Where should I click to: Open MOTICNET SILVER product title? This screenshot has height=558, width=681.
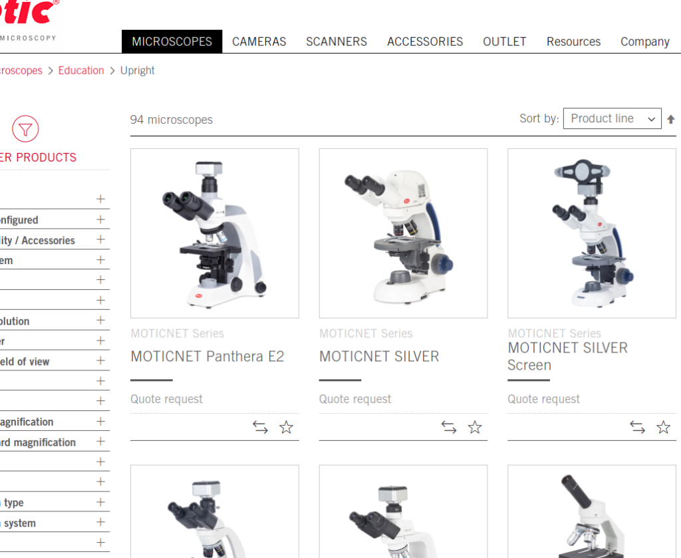379,356
